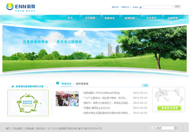Open news about 6.5MW photovoltaic station
Viewport: 189px width, 132px height.
[x=102, y=93]
